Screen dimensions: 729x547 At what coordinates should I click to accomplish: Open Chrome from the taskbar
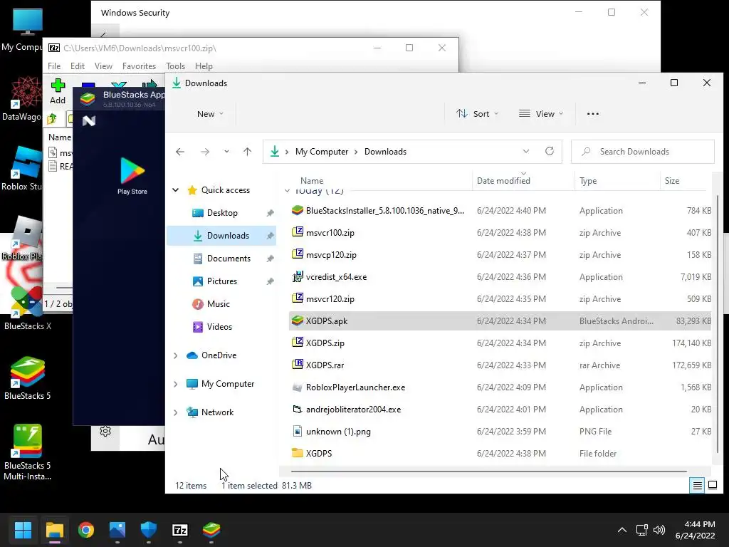pyautogui.click(x=86, y=530)
